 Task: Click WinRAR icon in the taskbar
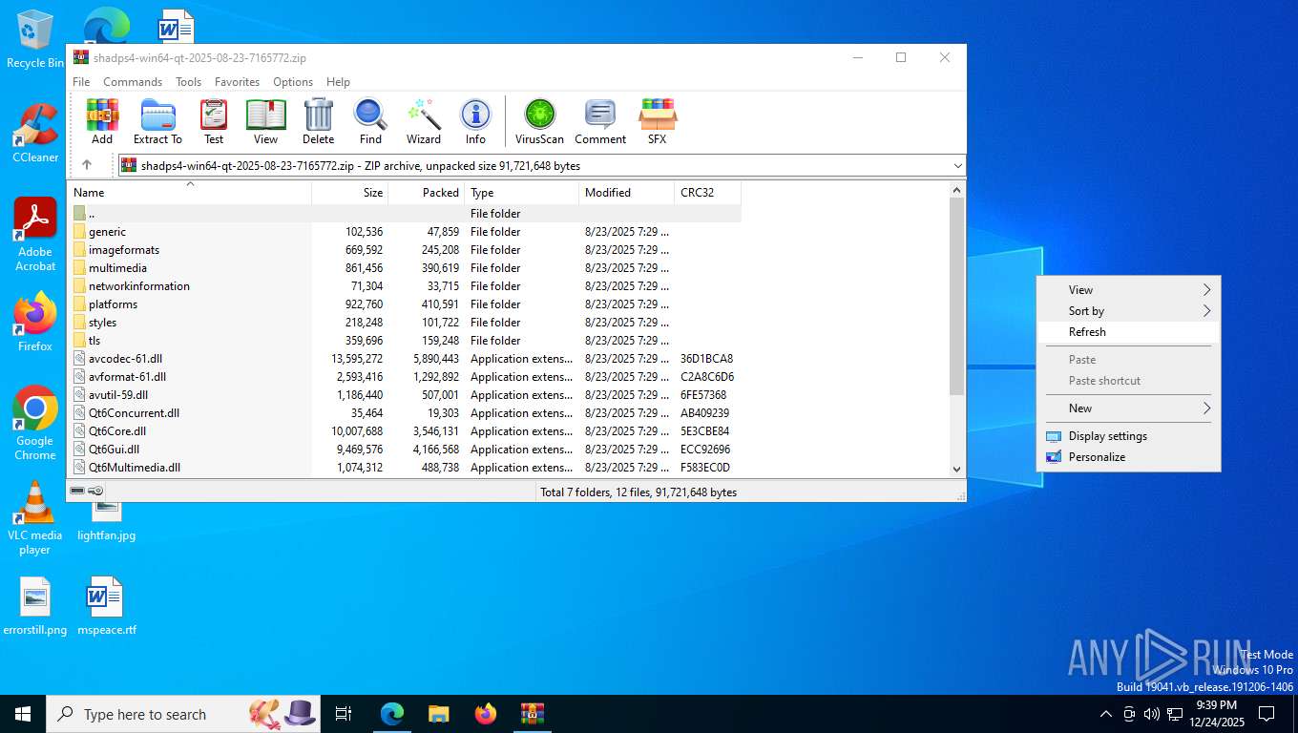[532, 714]
